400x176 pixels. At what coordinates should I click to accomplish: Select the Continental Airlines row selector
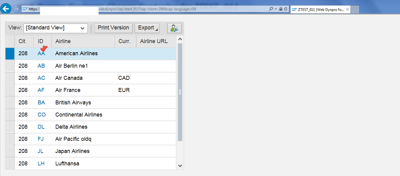click(10, 115)
